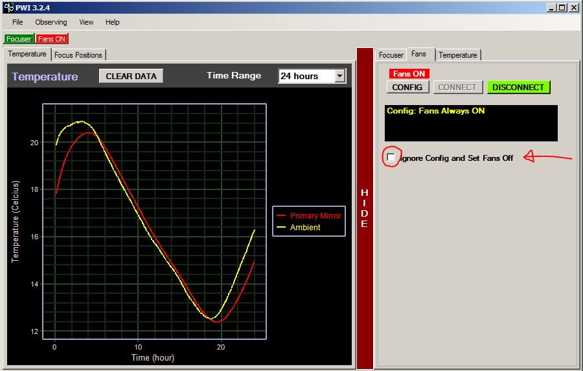Viewport: 583px width, 371px height.
Task: Click the greyed CONNECT button
Action: [458, 87]
